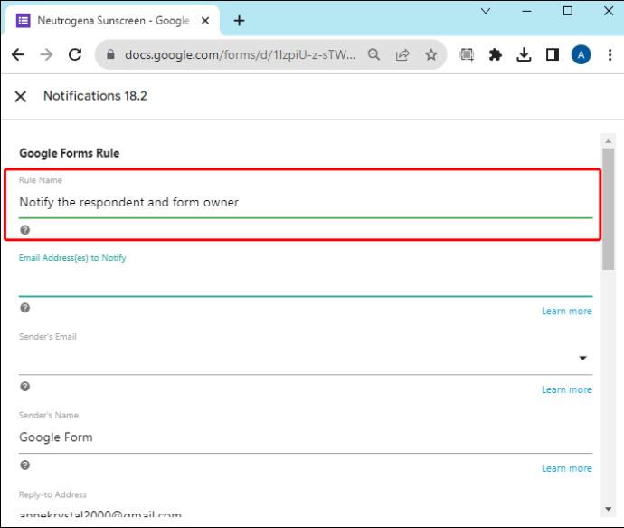
Task: Click help icon under Sender's Email
Action: (x=25, y=386)
